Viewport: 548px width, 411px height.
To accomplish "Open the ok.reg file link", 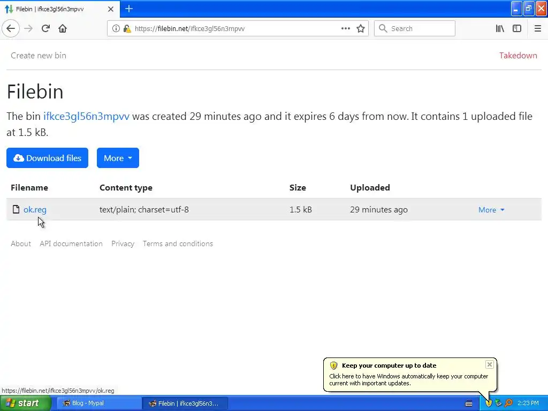I will (x=35, y=210).
